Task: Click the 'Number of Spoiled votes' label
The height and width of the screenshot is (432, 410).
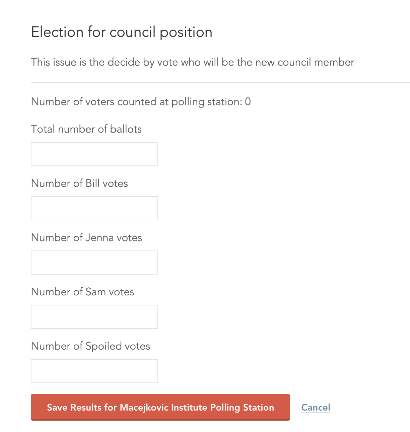Action: coord(91,346)
